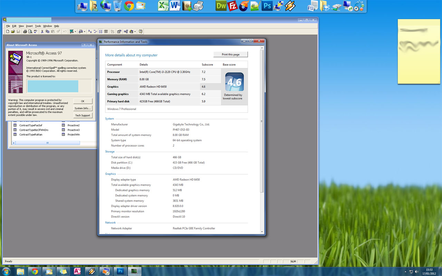Image resolution: width=442 pixels, height=276 pixels.
Task: Click the New Database icon in Access toolbar
Action: coord(8,31)
